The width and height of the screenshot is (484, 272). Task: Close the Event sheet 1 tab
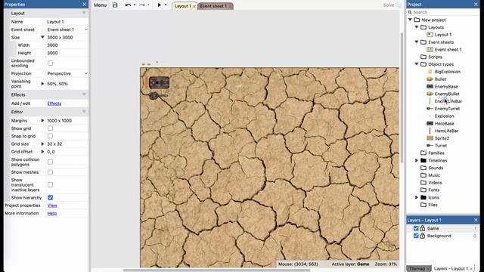click(230, 7)
